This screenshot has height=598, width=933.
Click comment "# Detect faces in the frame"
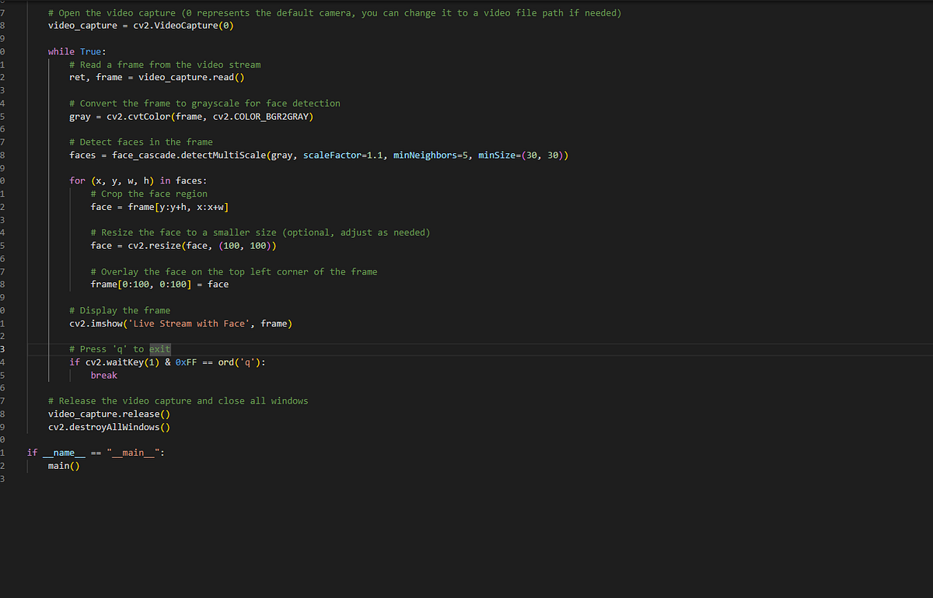(x=141, y=142)
